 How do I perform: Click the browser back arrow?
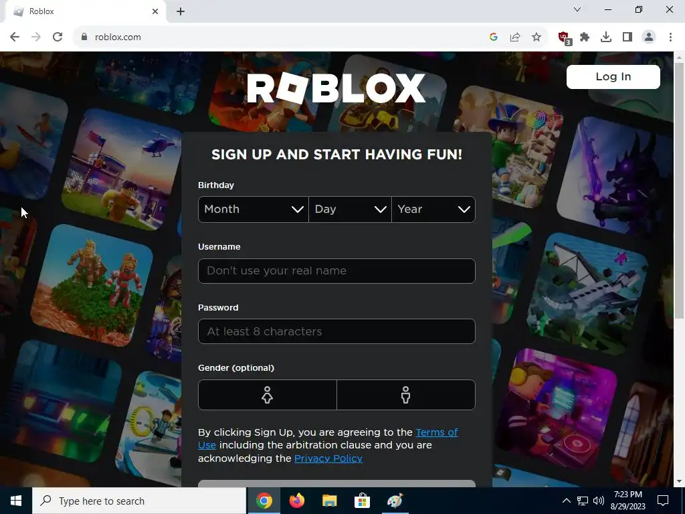click(15, 37)
